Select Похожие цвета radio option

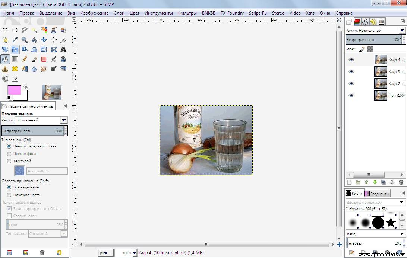point(9,195)
